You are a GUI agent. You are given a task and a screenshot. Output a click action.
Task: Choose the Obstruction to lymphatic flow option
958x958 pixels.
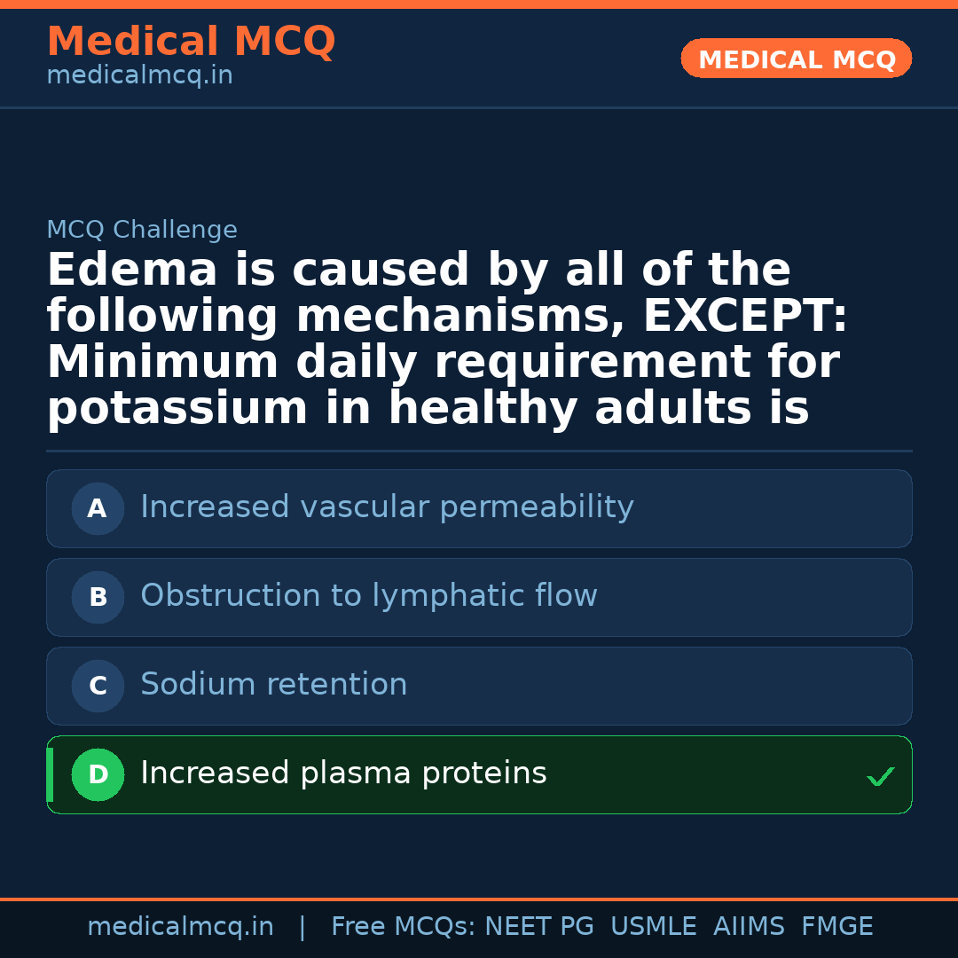pyautogui.click(x=369, y=596)
